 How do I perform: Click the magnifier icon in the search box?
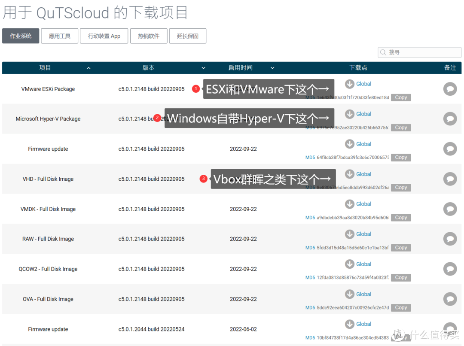(x=383, y=52)
